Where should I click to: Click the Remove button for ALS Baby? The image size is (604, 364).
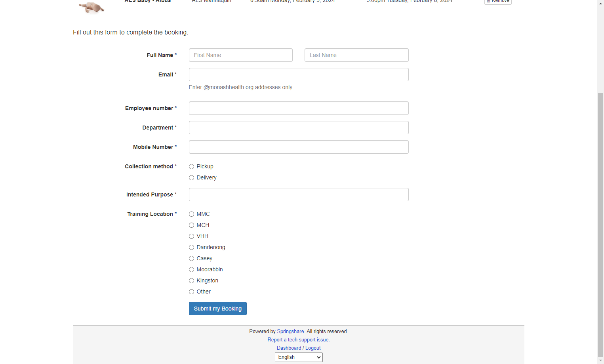click(498, 2)
